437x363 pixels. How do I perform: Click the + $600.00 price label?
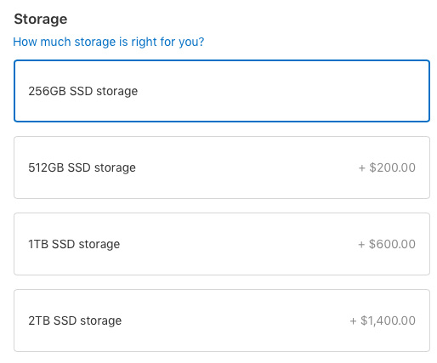(x=387, y=244)
